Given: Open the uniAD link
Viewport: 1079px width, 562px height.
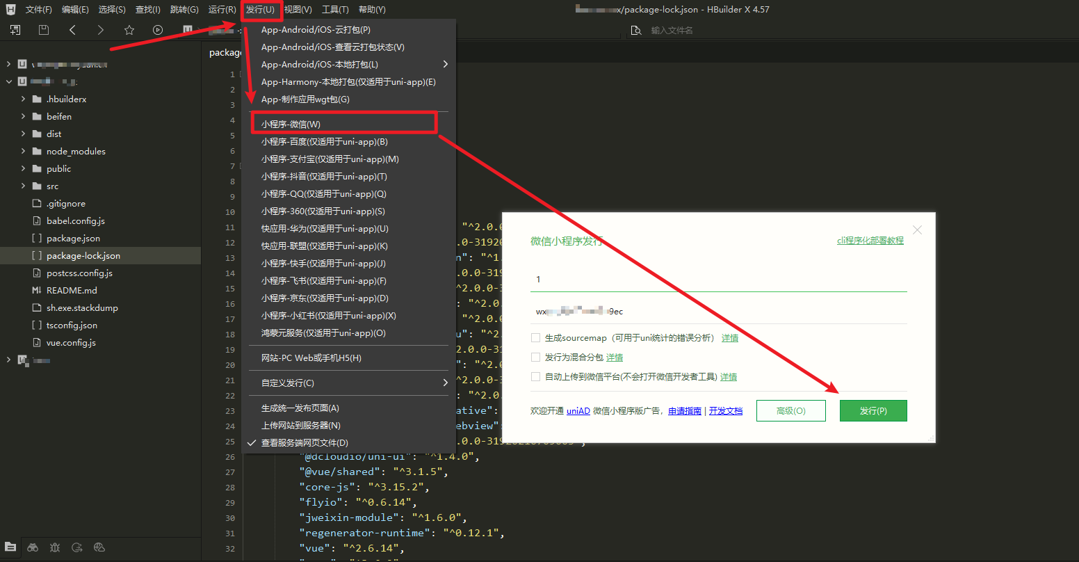Looking at the screenshot, I should pyautogui.click(x=578, y=411).
